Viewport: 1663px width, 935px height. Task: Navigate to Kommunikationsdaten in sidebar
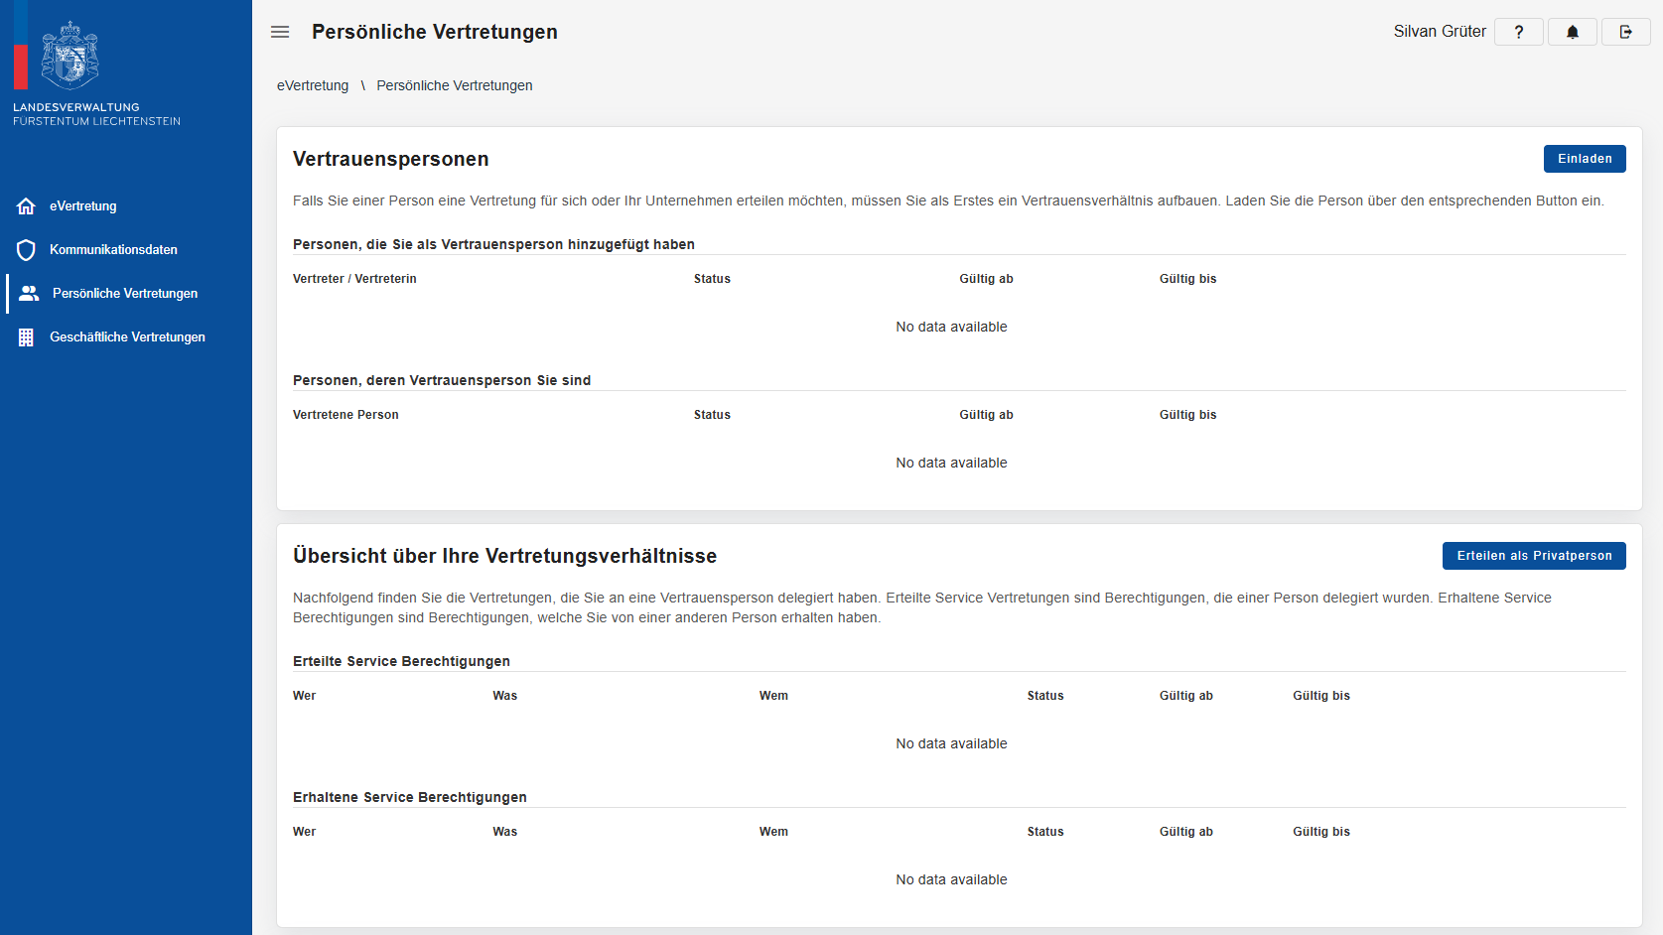(114, 249)
